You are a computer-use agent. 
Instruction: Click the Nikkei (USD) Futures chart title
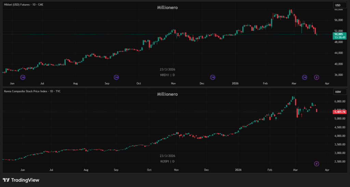tap(24, 4)
